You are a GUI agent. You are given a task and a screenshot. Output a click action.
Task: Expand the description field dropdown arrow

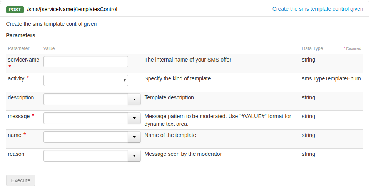click(134, 99)
